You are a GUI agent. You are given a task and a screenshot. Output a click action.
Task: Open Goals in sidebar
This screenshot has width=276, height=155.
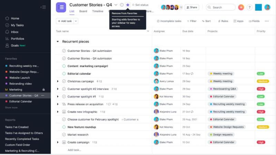point(15,46)
